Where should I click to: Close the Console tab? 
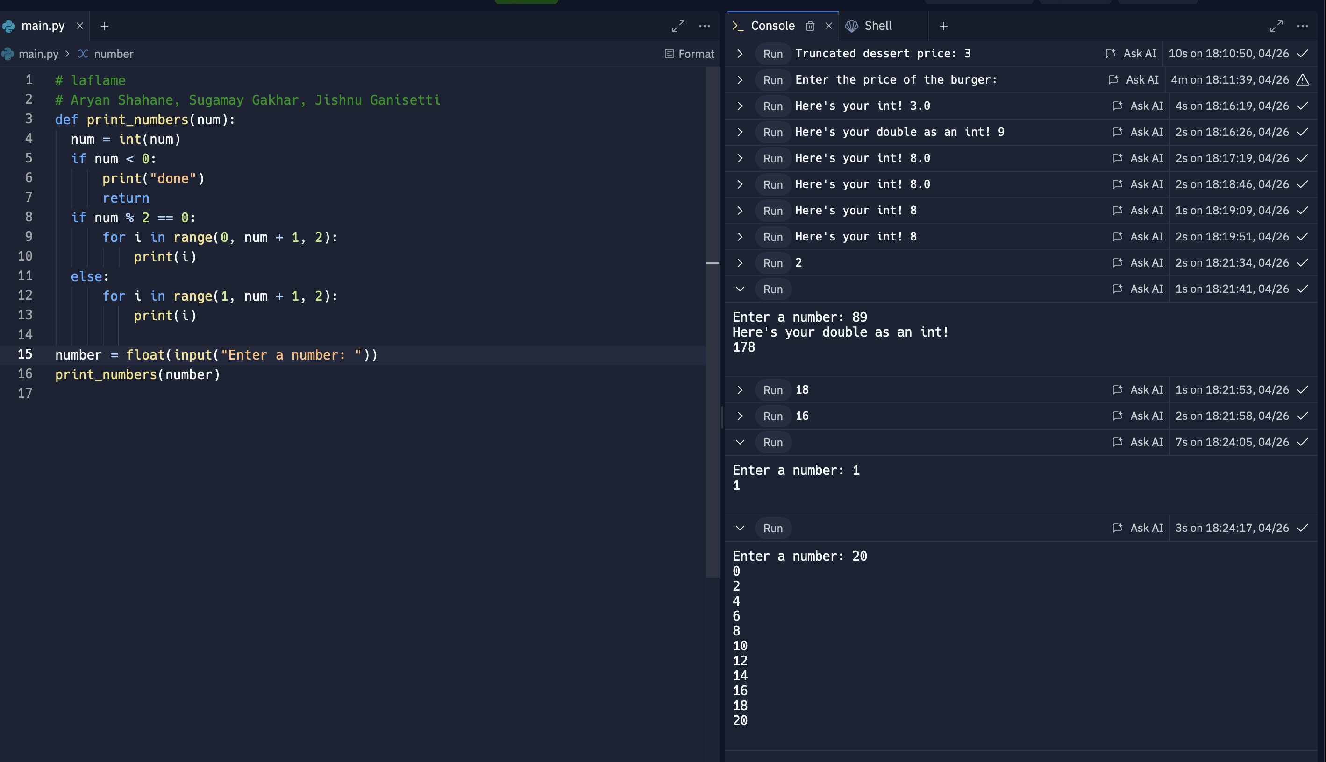(828, 26)
